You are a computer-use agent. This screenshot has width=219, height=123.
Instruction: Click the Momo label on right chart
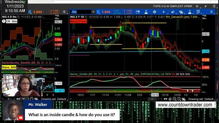pyautogui.click(x=74, y=21)
